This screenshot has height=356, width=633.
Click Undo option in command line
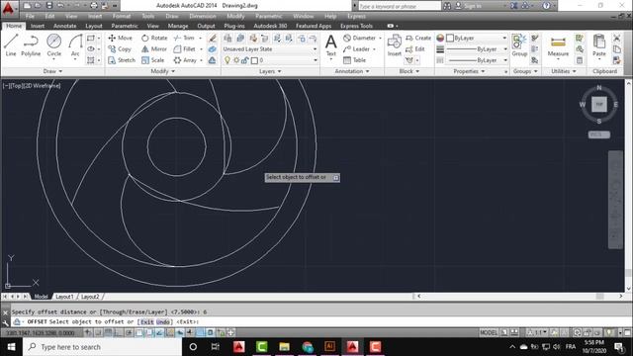click(x=162, y=322)
